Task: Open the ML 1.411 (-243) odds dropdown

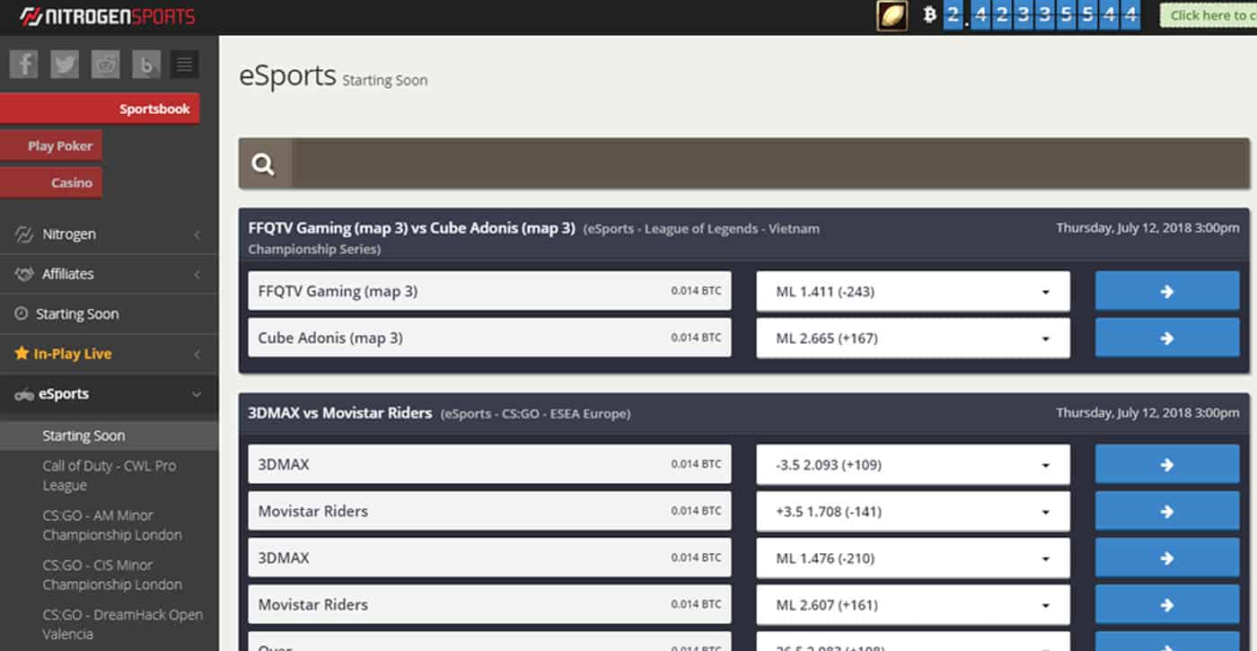Action: point(913,291)
